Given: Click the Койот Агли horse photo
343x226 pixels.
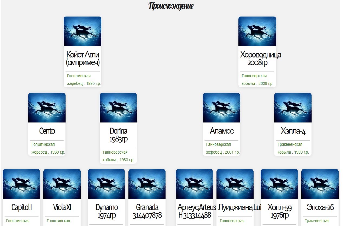Looking at the screenshot, I should [x=82, y=31].
